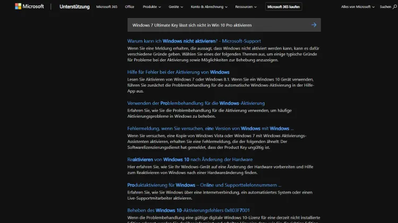Click the Microsoft logo
Viewport: 398px width, 223px height.
click(29, 6)
